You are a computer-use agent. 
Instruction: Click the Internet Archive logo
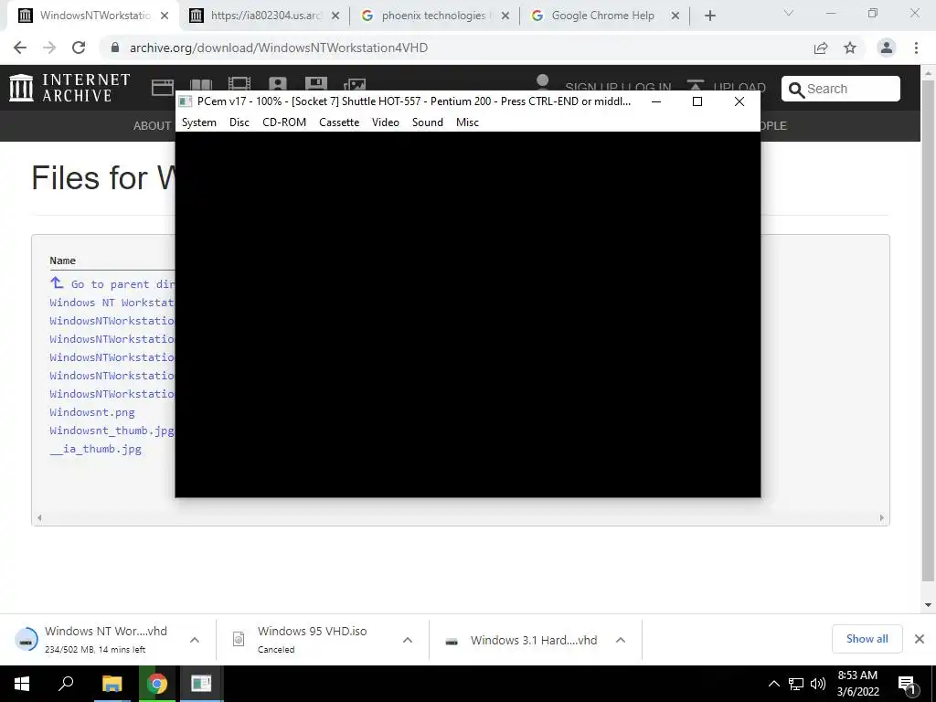[x=69, y=88]
